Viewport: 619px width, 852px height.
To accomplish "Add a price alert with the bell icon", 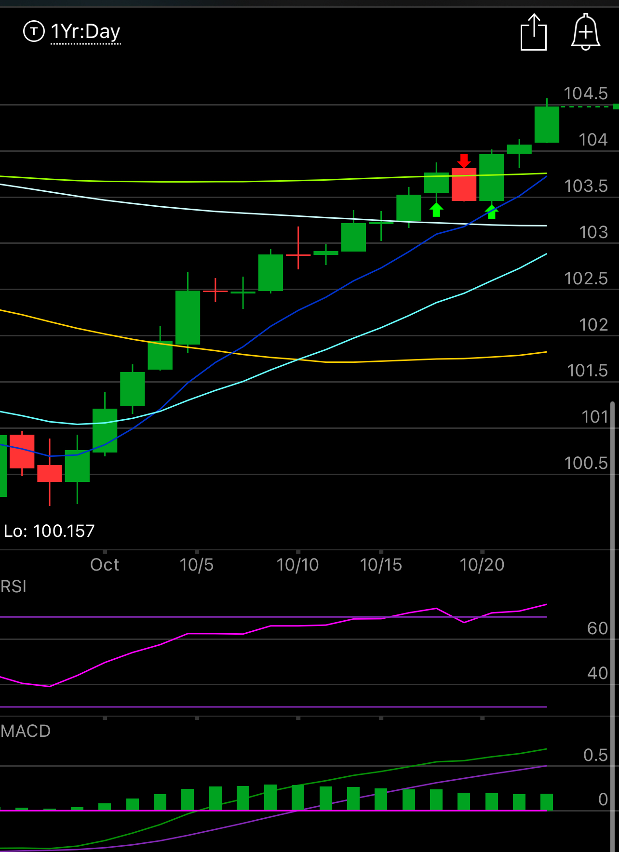I will point(585,32).
